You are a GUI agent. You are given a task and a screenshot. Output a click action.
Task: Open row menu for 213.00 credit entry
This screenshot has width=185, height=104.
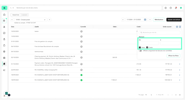pyautogui.click(x=180, y=64)
